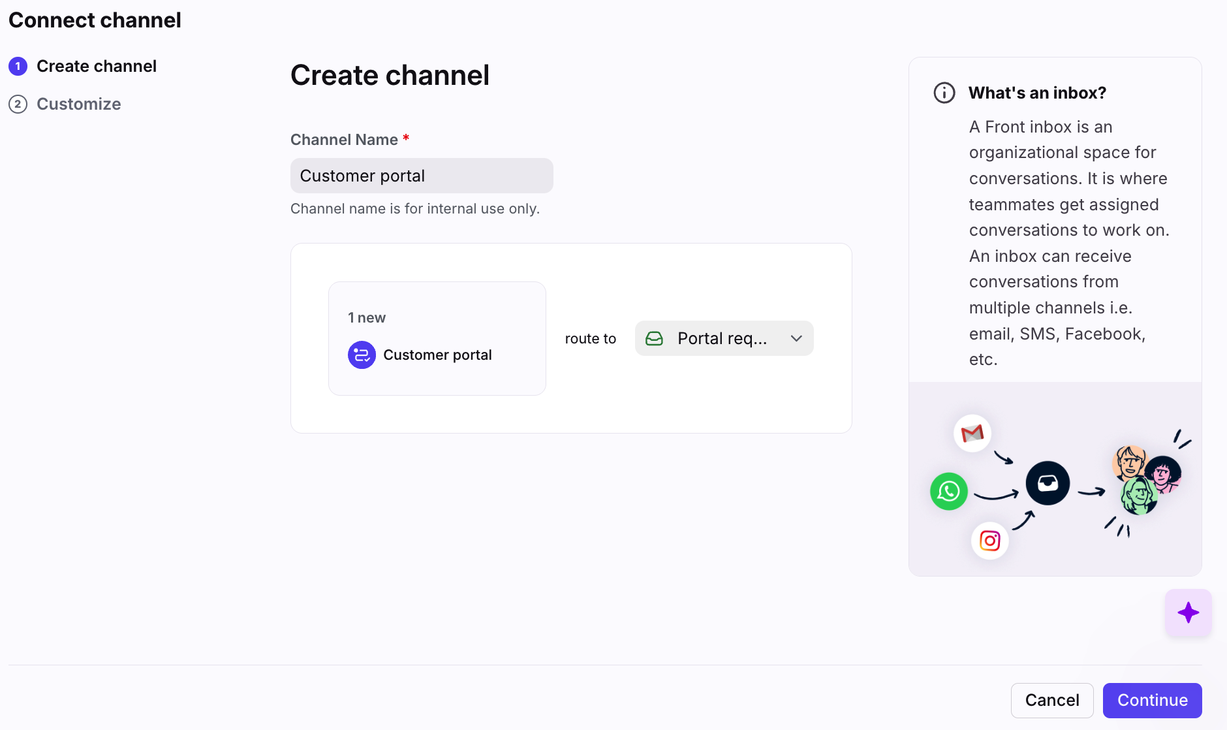Screen dimensions: 1227x730
Task: Click the green inbox icon in dropdown
Action: tap(654, 338)
